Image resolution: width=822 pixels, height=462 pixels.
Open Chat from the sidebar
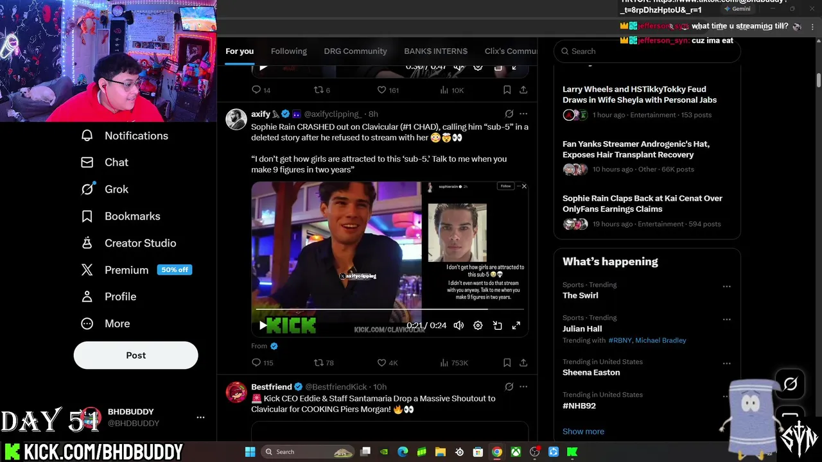coord(105,162)
